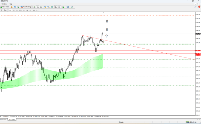This screenshot has width=201, height=124.
Task: Toggle chart auto scroll
Action: [x=56, y=7]
